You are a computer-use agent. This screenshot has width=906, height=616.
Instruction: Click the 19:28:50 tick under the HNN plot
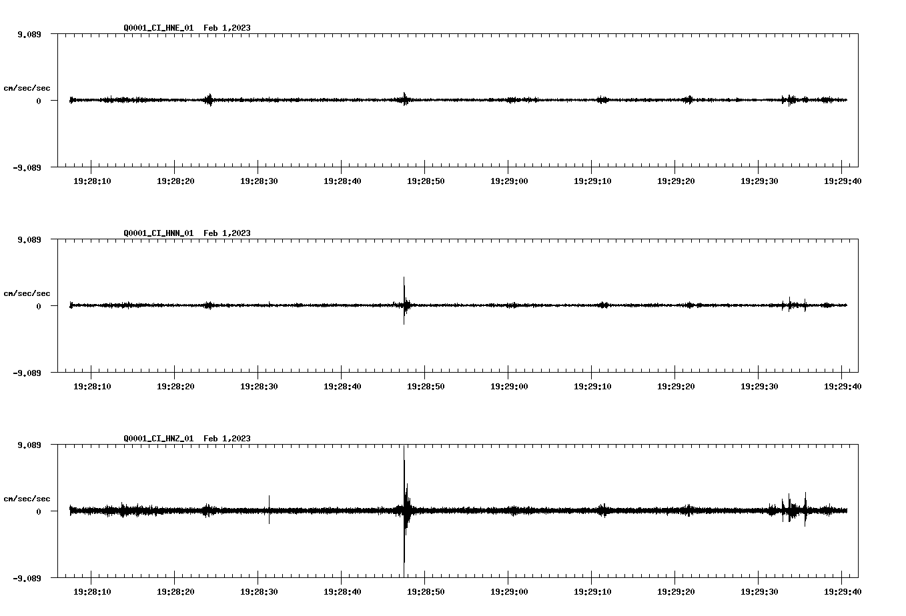[x=424, y=385]
